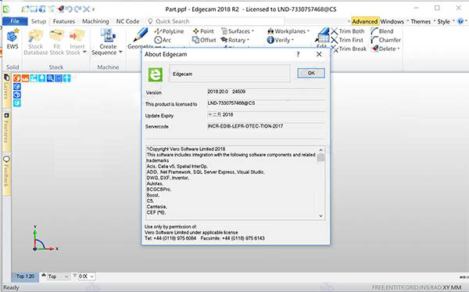Click the Top 1:20 view label
Image resolution: width=469 pixels, height=292 pixels.
25,276
